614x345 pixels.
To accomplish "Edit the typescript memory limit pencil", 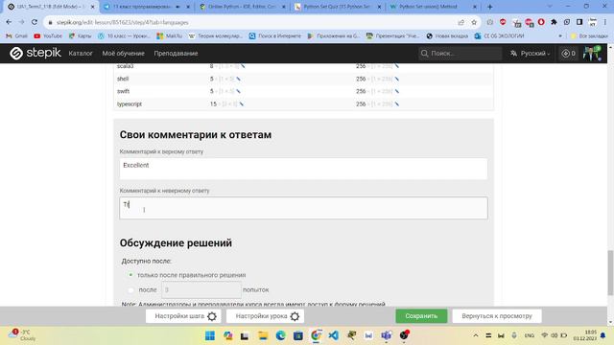I will tap(396, 104).
